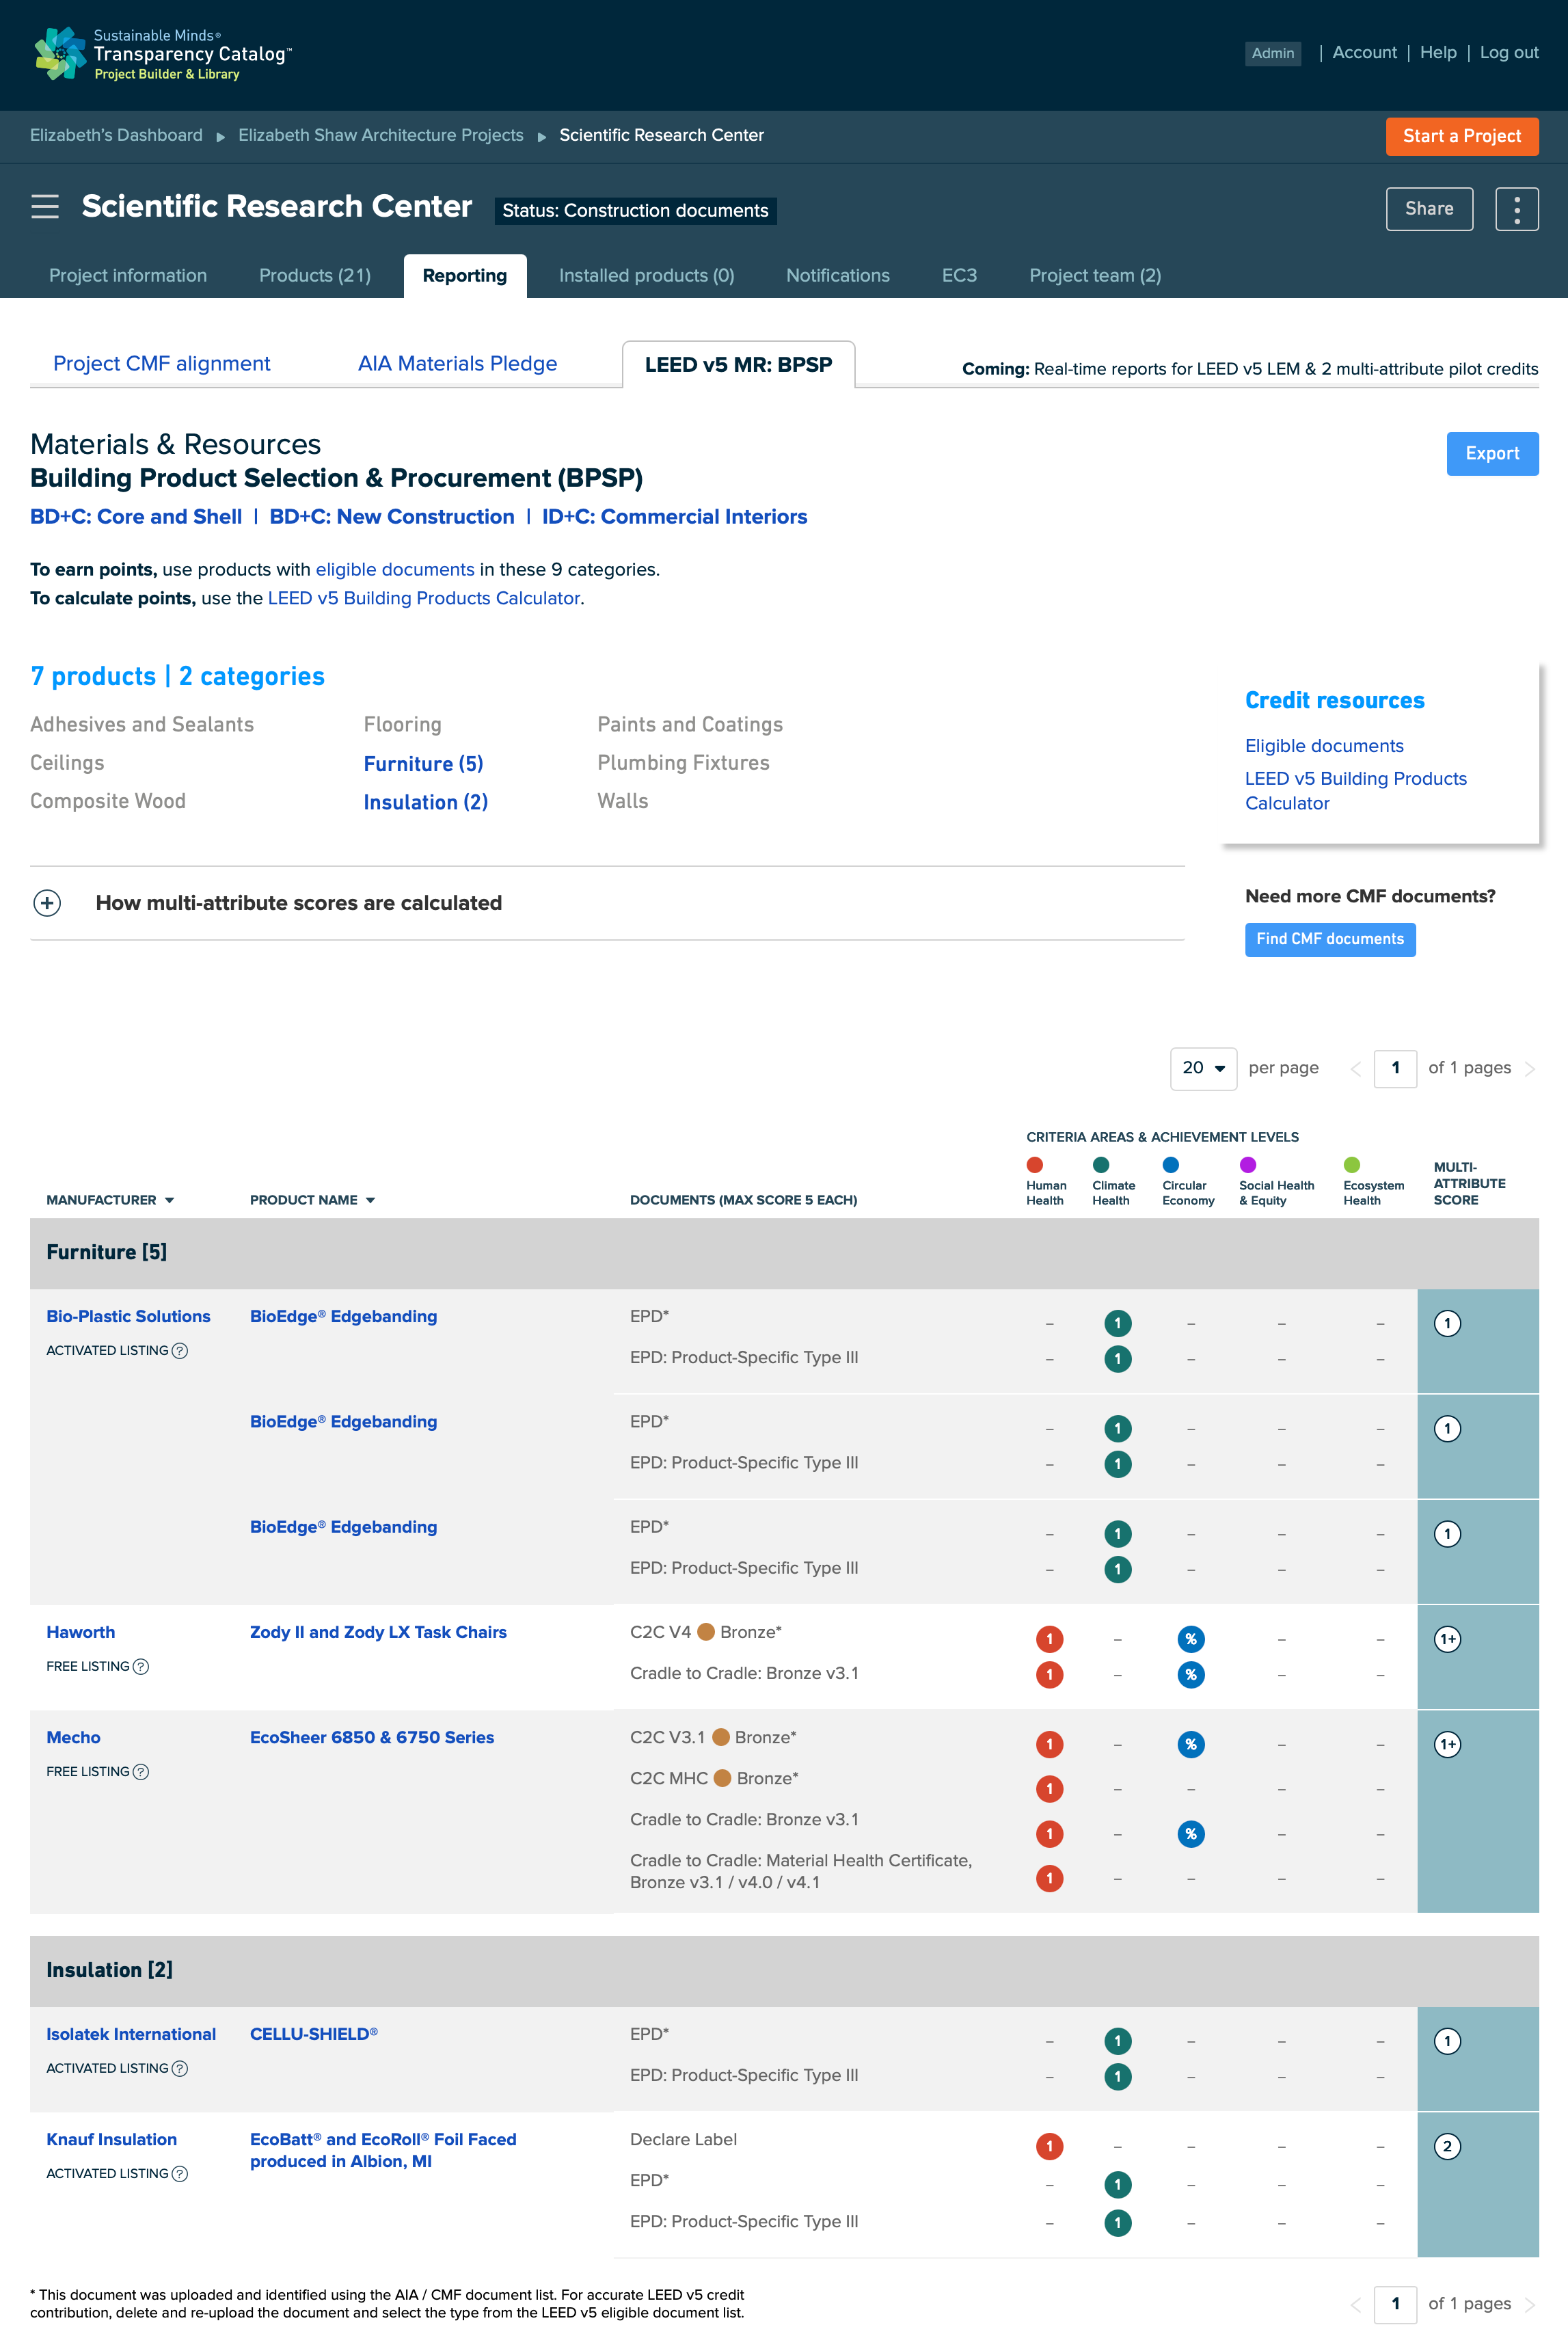Click the Export button
This screenshot has height=2338, width=1568.
point(1492,454)
